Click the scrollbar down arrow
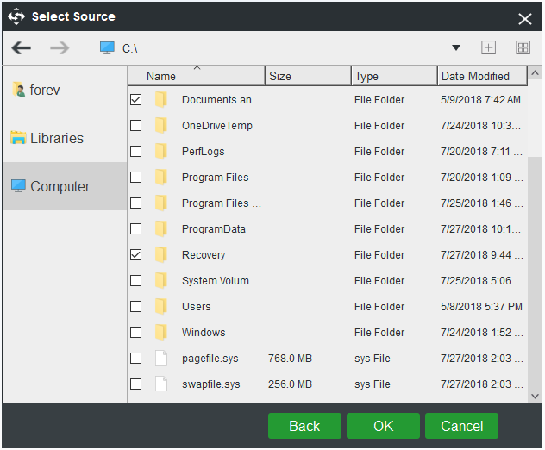The width and height of the screenshot is (545, 450). click(x=535, y=397)
